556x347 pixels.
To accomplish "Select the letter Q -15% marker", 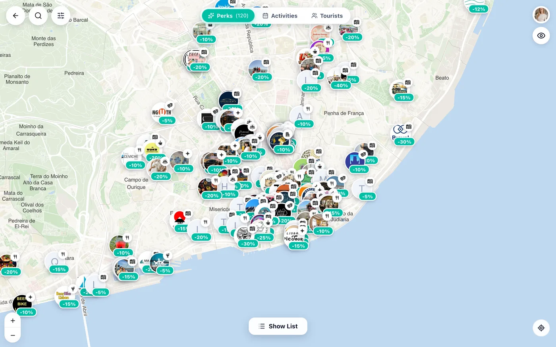I will [55, 261].
